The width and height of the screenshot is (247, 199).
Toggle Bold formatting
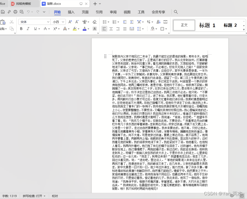[21, 29]
